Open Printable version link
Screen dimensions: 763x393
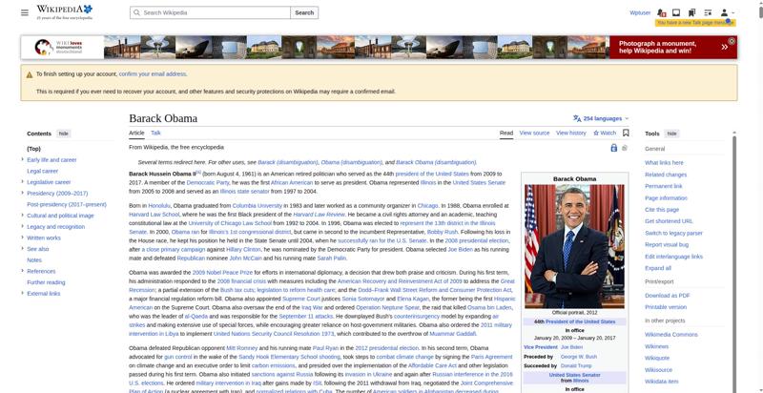666,307
